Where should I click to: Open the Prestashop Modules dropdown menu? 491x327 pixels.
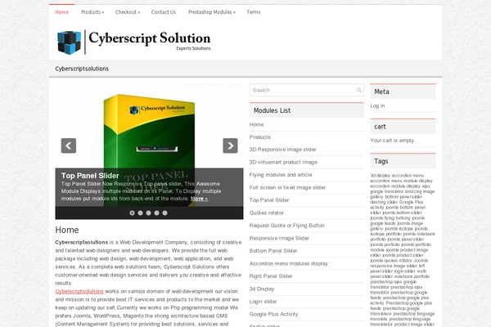coord(212,12)
